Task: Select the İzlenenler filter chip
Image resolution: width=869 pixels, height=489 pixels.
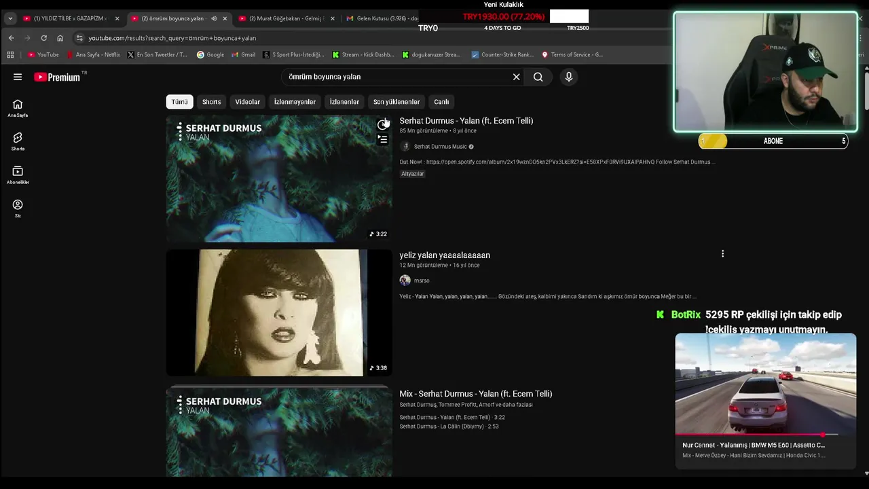Action: pyautogui.click(x=344, y=102)
